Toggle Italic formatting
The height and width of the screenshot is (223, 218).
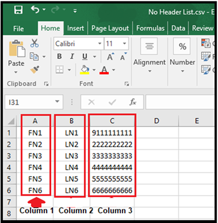tap(72, 56)
